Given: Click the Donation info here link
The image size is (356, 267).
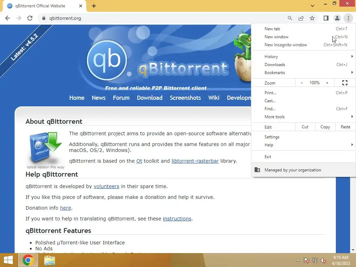Looking at the screenshot, I should 65,208.
